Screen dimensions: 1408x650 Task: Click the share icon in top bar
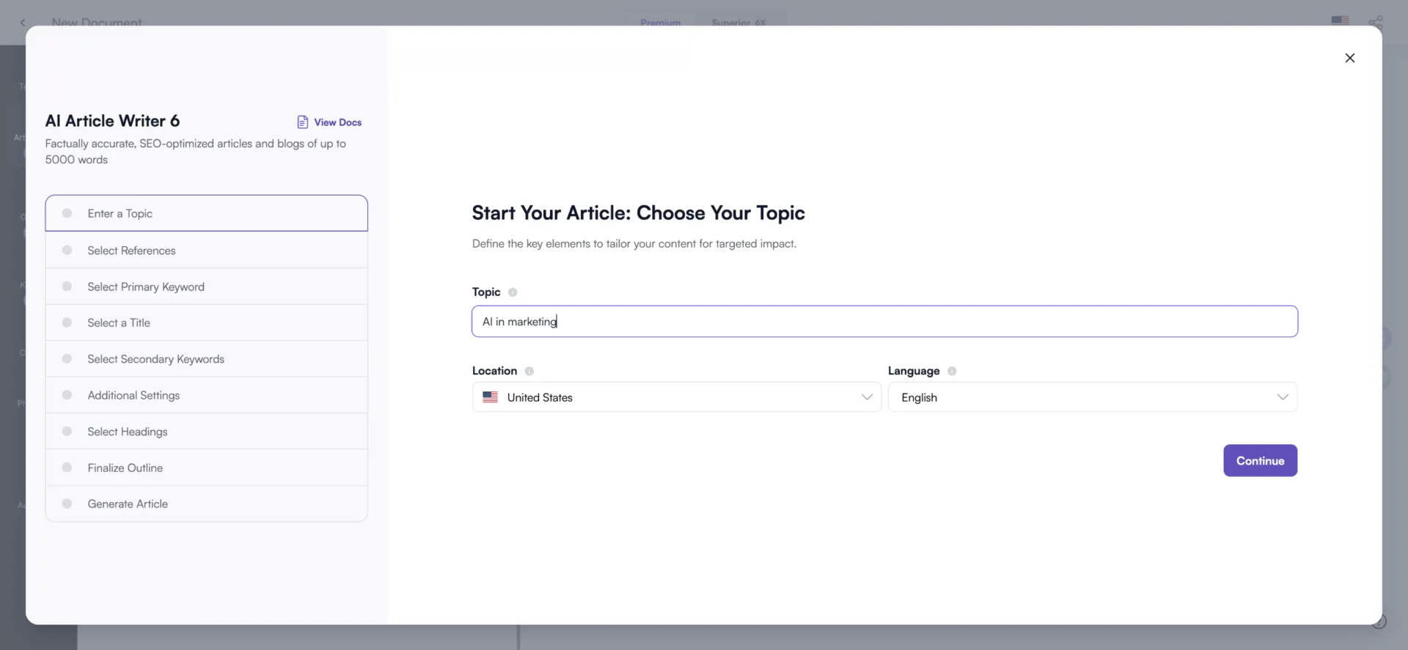1376,23
